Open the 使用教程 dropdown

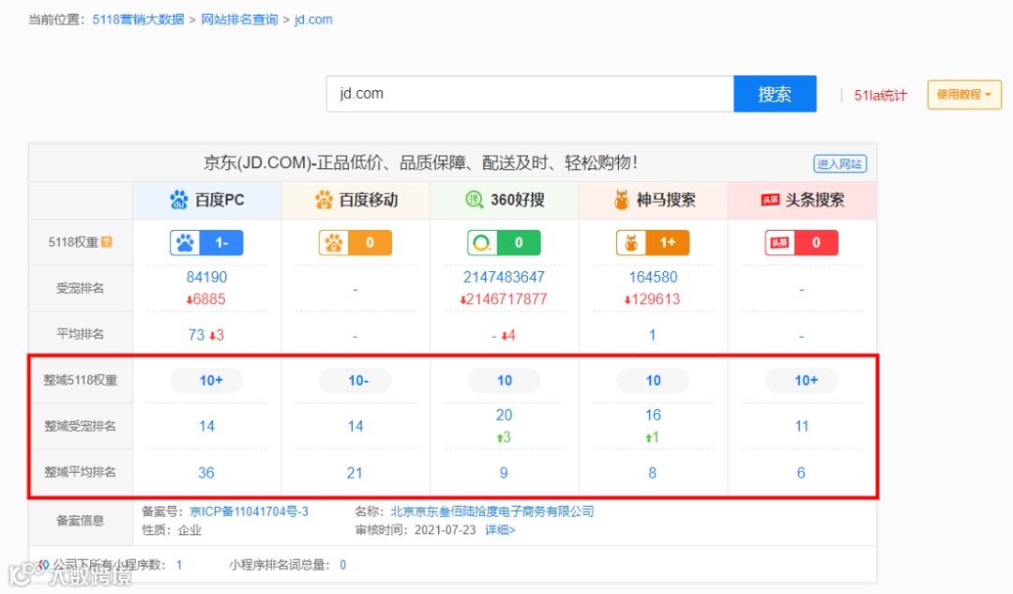point(964,95)
